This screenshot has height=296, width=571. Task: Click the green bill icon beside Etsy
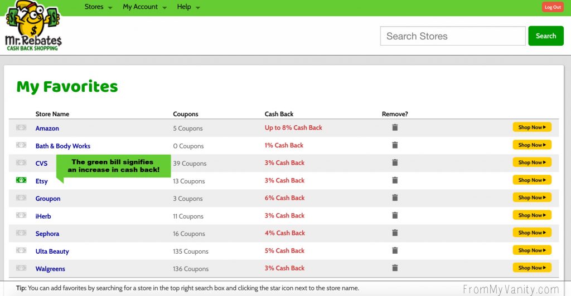click(x=21, y=180)
